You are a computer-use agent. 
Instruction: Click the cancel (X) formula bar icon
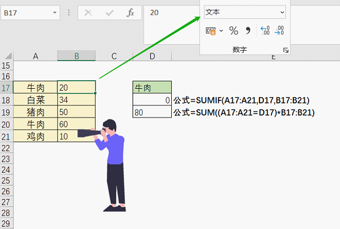88,13
